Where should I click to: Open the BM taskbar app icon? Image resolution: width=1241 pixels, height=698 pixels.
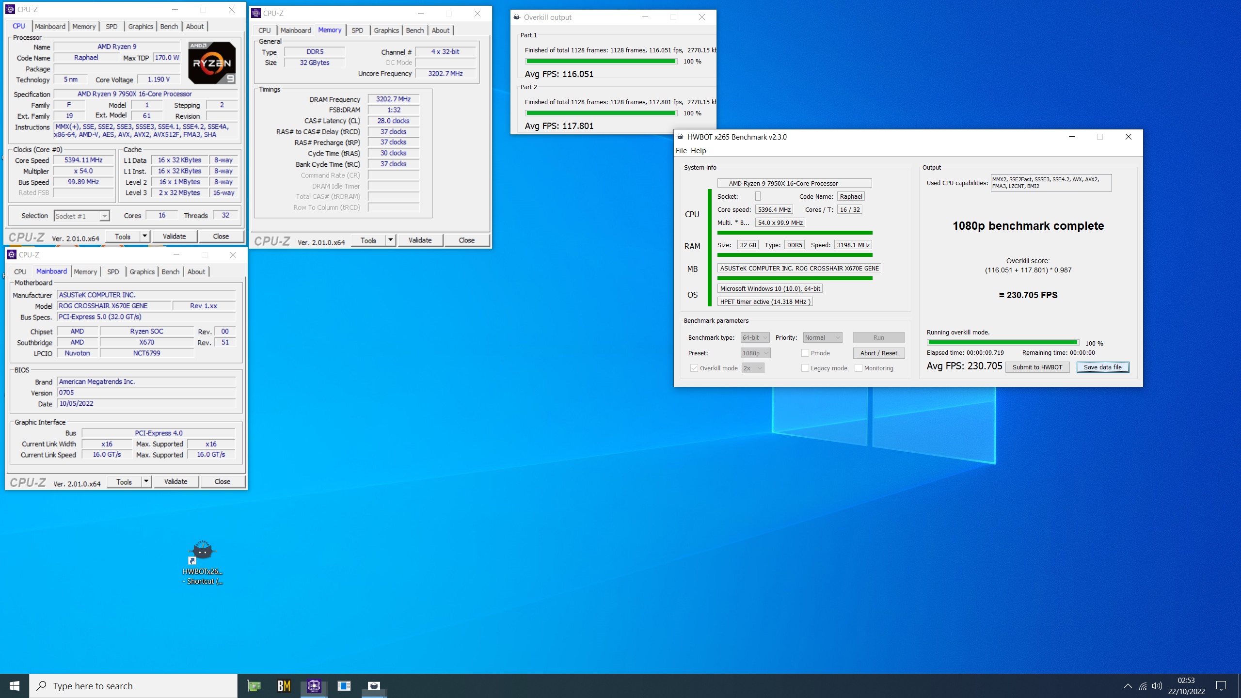(284, 686)
